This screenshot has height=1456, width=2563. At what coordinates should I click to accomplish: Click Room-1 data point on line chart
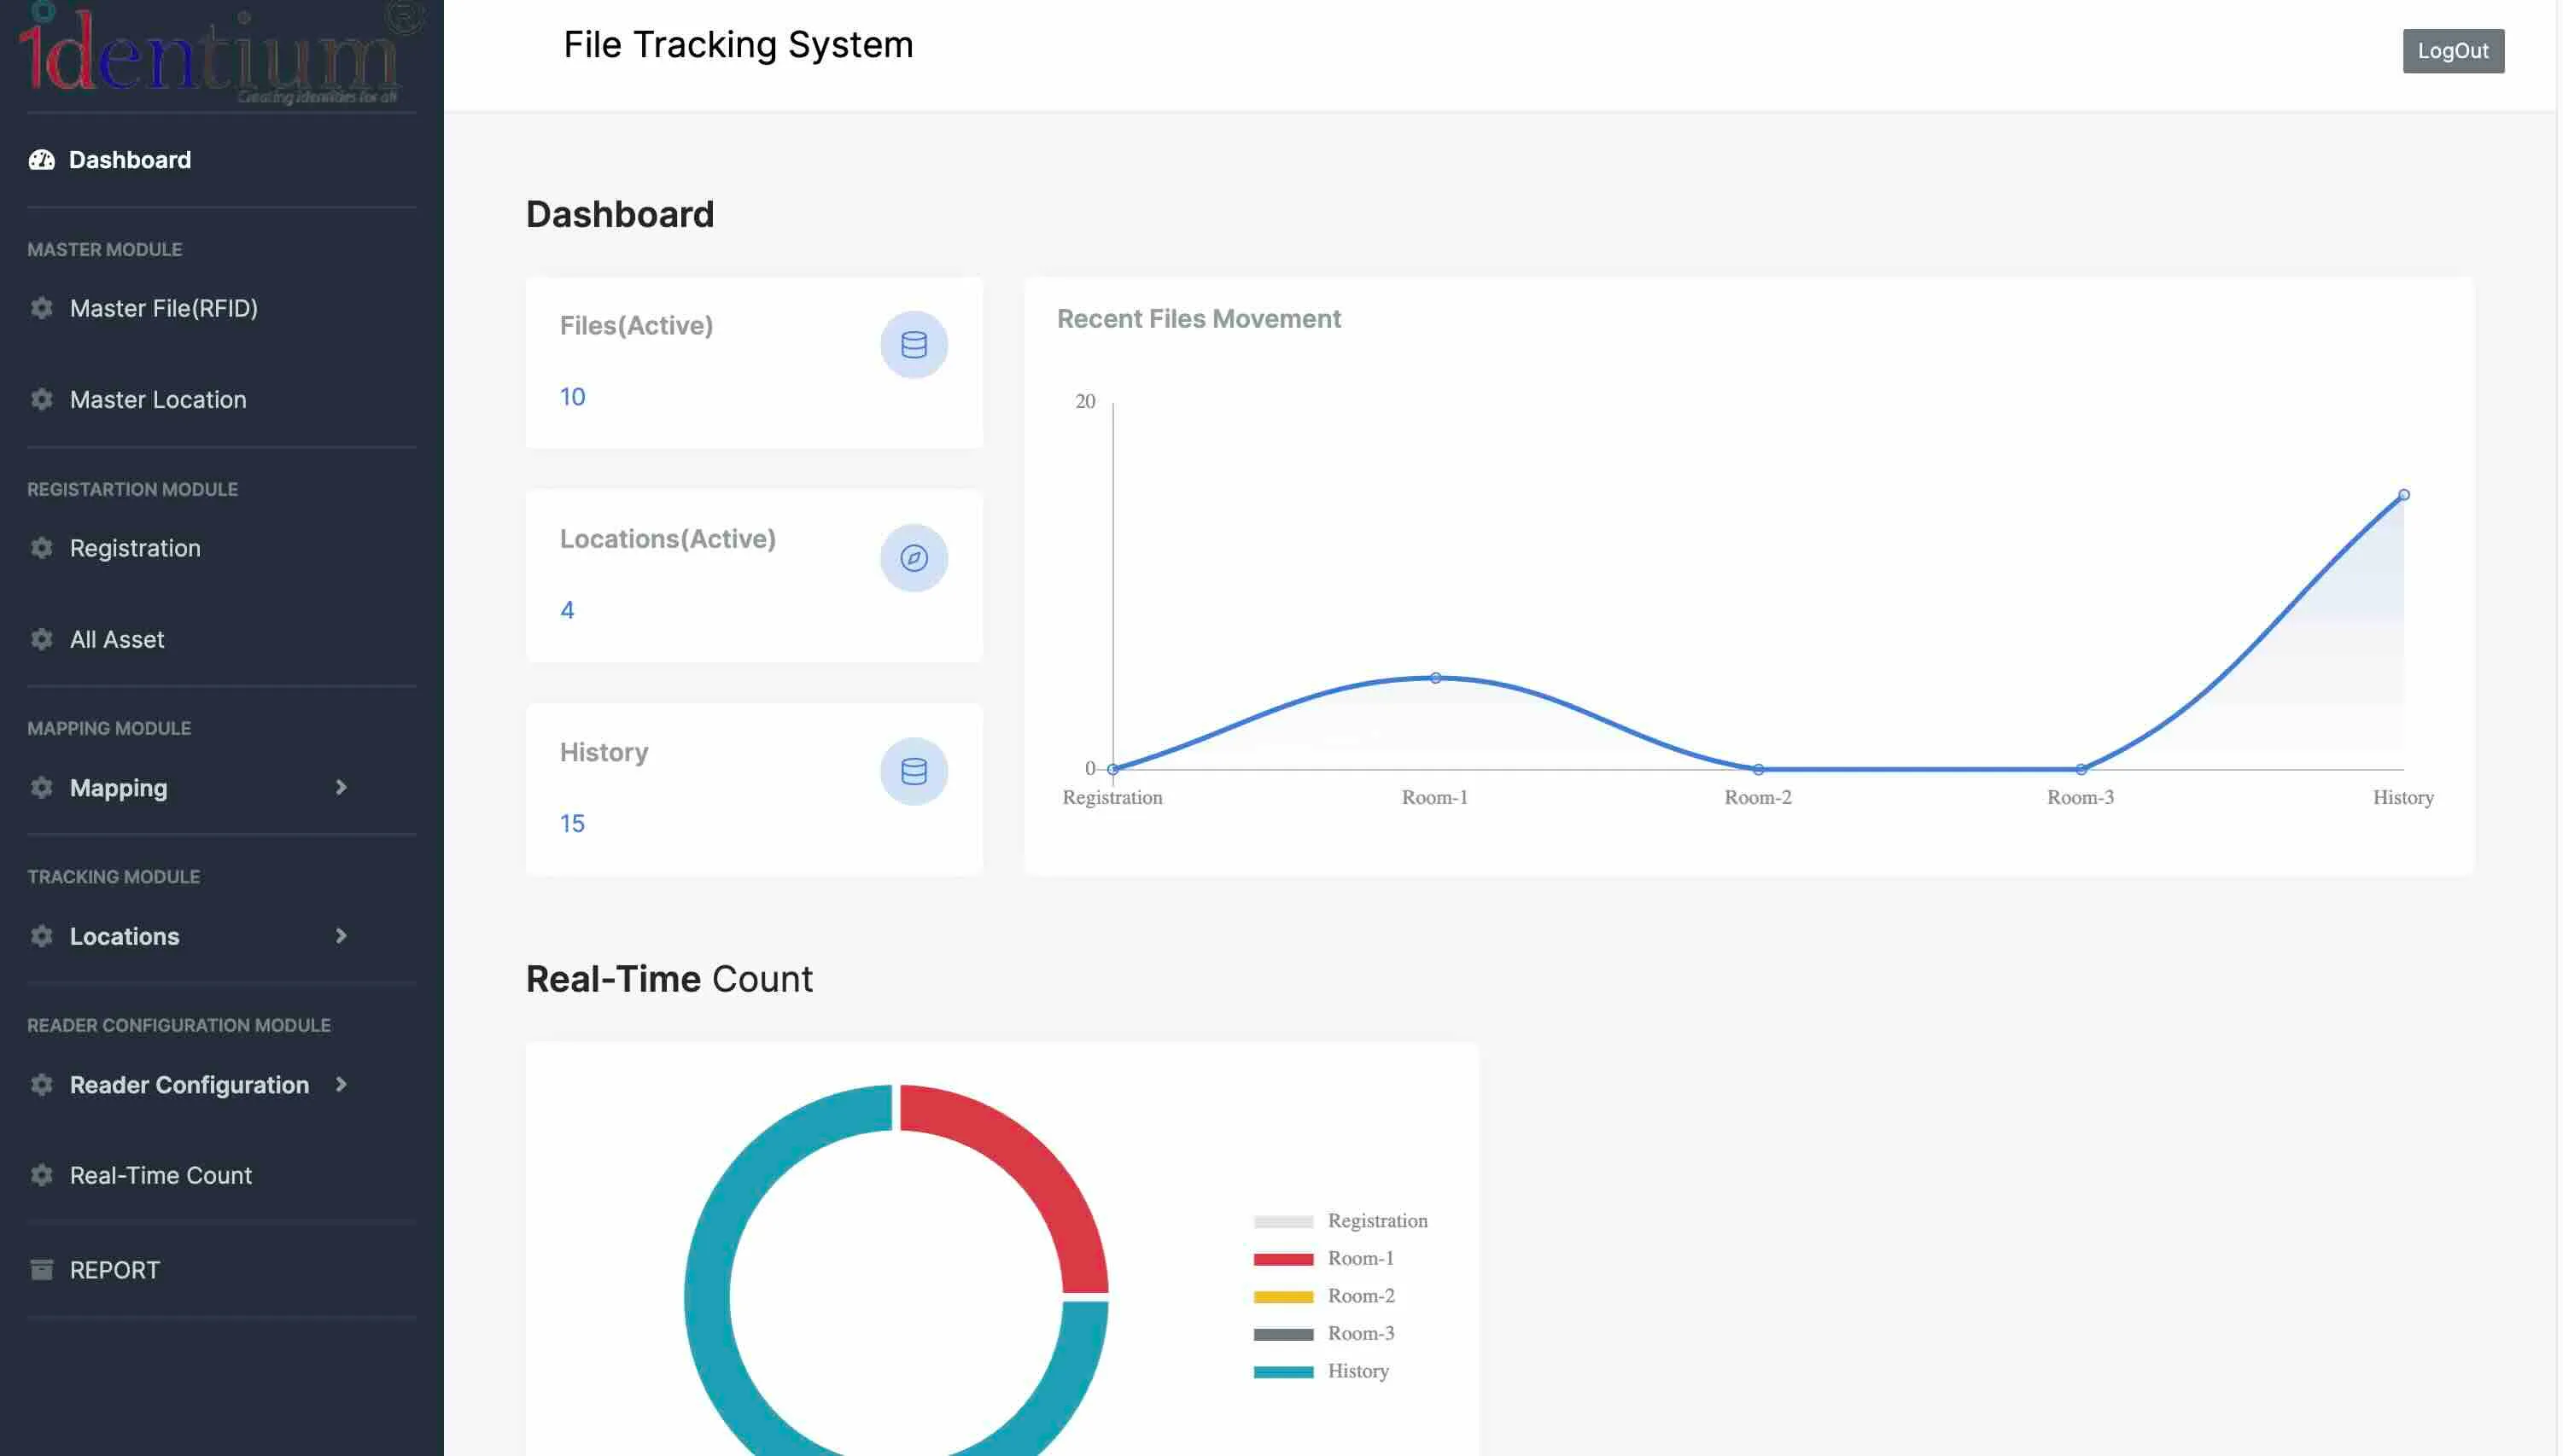1434,678
